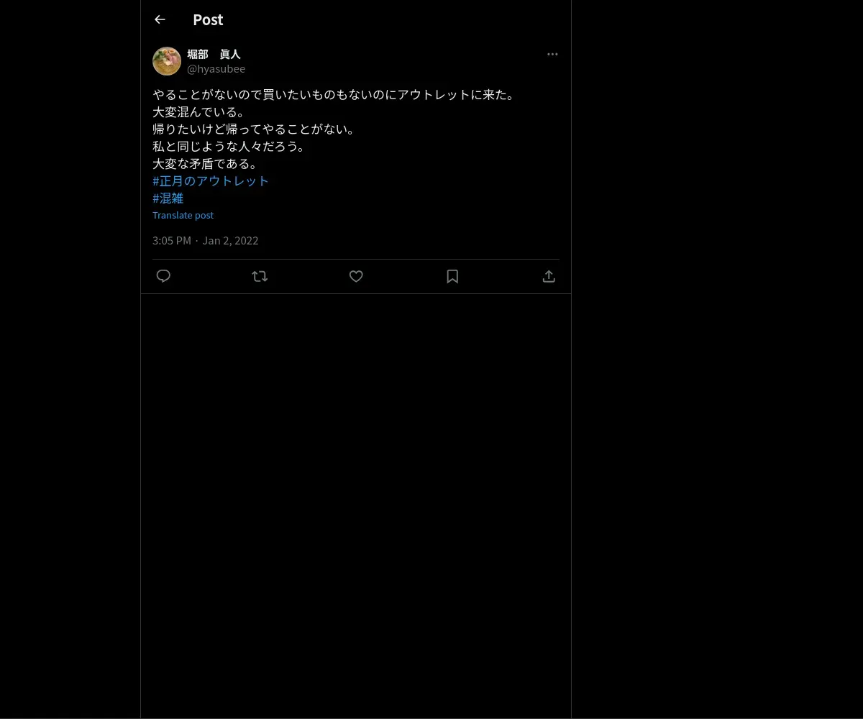Reply to the post via speech bubble icon

point(163,276)
